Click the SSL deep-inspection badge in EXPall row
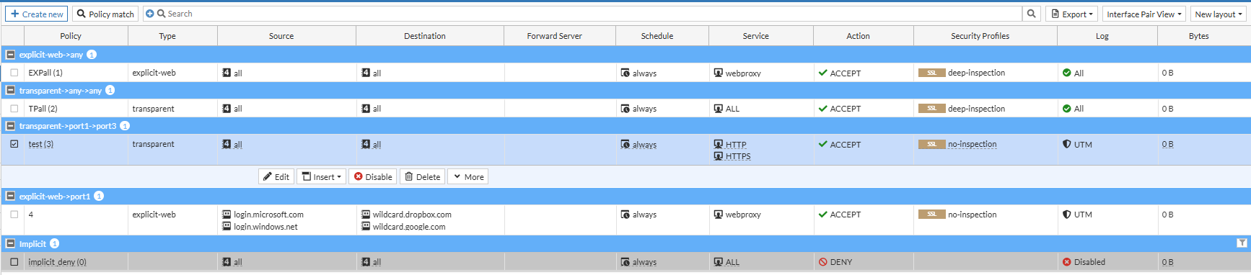Screen dimensions: 1251x275 point(931,73)
